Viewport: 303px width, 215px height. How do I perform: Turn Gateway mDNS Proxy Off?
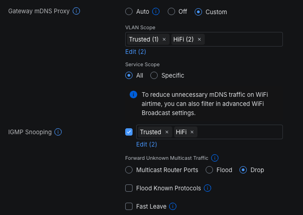(171, 11)
